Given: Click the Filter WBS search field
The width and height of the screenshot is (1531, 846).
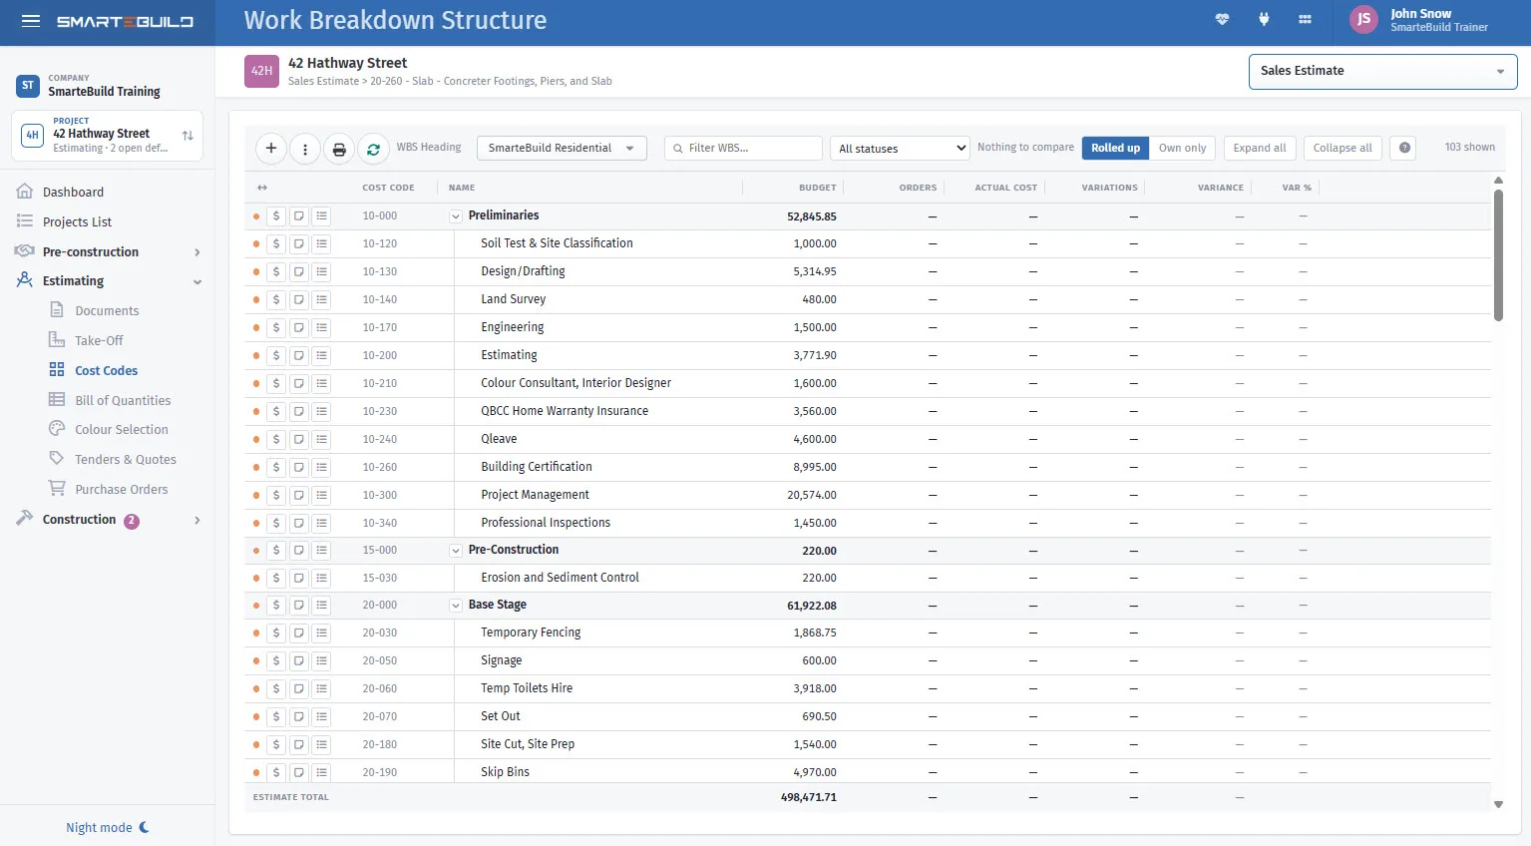Looking at the screenshot, I should coord(743,149).
